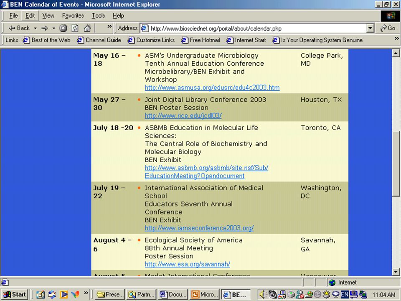Open Is Your Operating System Genuine link
Viewport: 401px width, 301px height.
(x=317, y=40)
